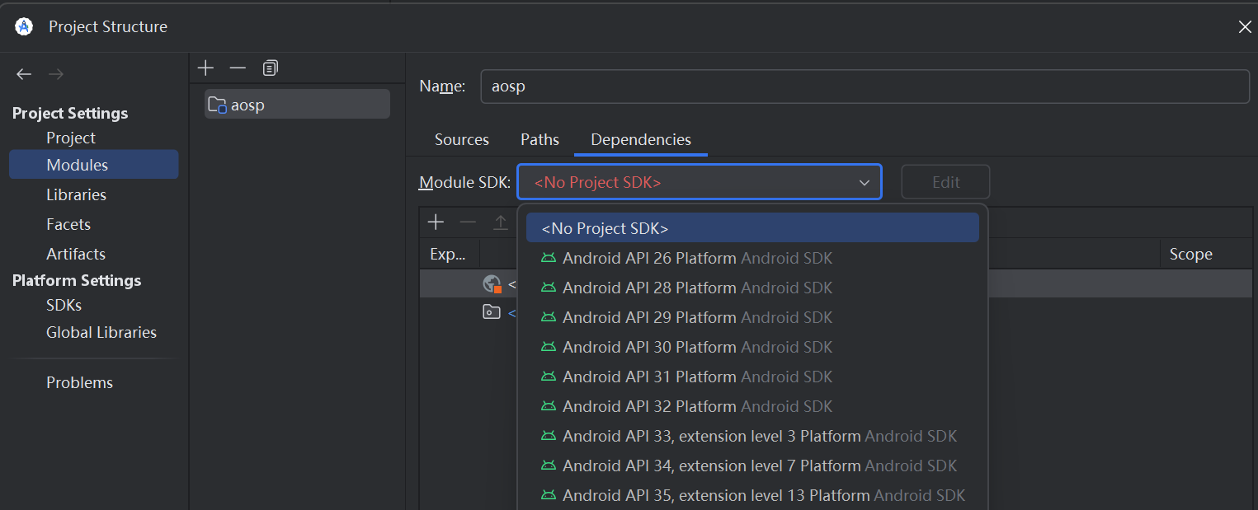Open the Problems page

[79, 382]
